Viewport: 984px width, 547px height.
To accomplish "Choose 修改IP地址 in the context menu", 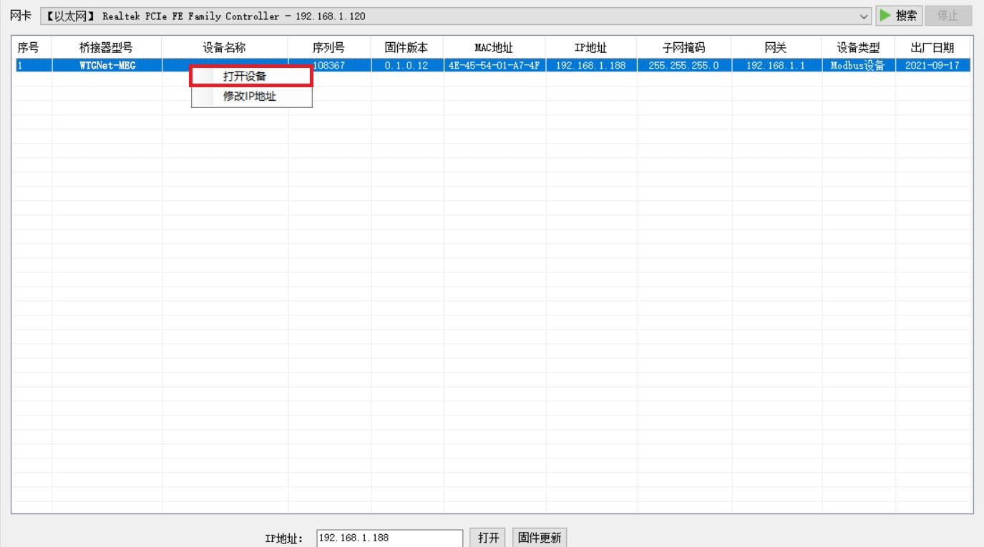I will click(251, 97).
